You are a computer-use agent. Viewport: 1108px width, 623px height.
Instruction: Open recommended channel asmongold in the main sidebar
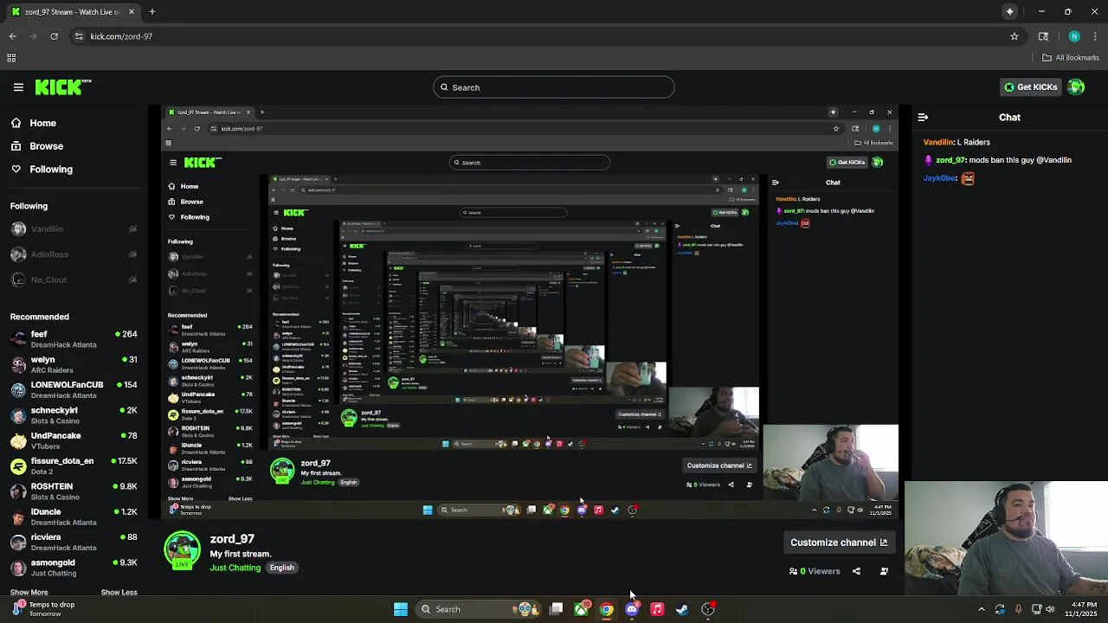(74, 568)
